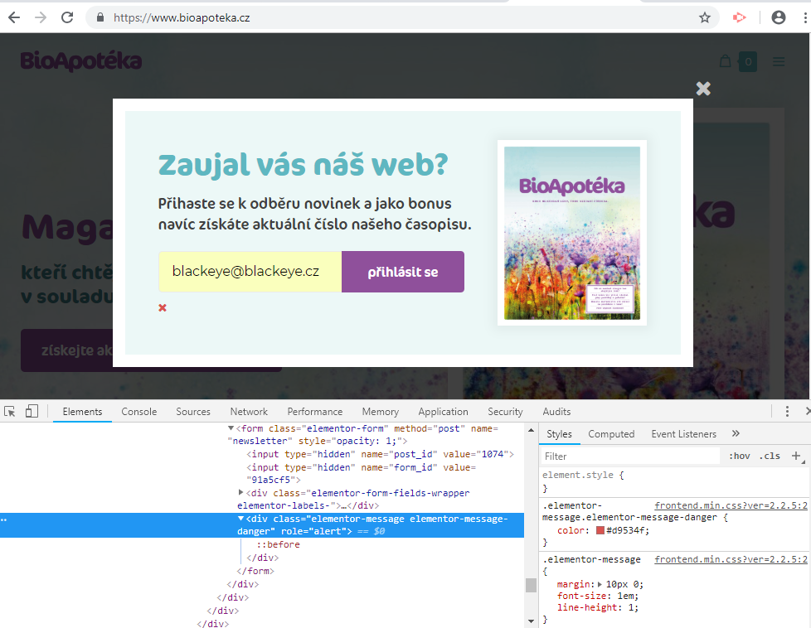Viewport: 811px width, 628px height.
Task: Toggle the :hov pseudo-class panel
Action: coord(738,455)
